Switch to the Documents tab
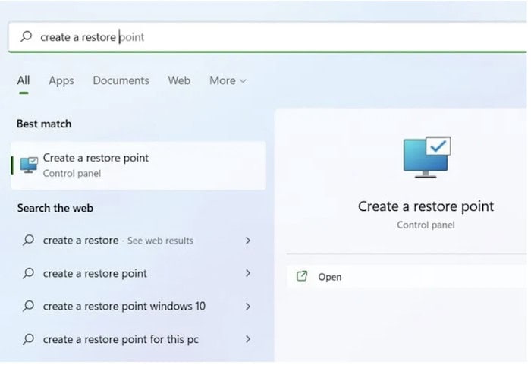 click(121, 80)
